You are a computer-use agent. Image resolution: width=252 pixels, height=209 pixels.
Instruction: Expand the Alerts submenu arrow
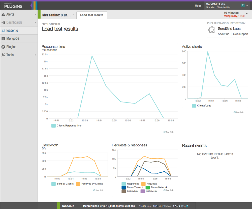[x=35, y=14]
